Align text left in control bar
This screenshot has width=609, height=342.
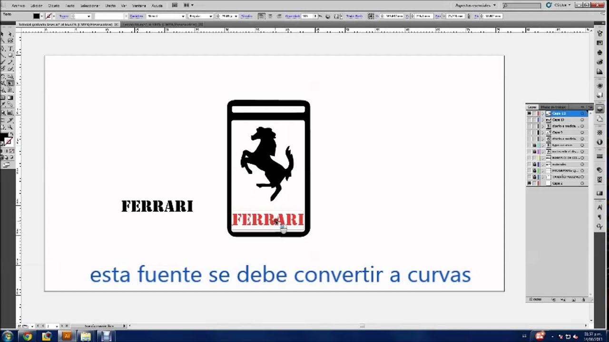click(262, 16)
